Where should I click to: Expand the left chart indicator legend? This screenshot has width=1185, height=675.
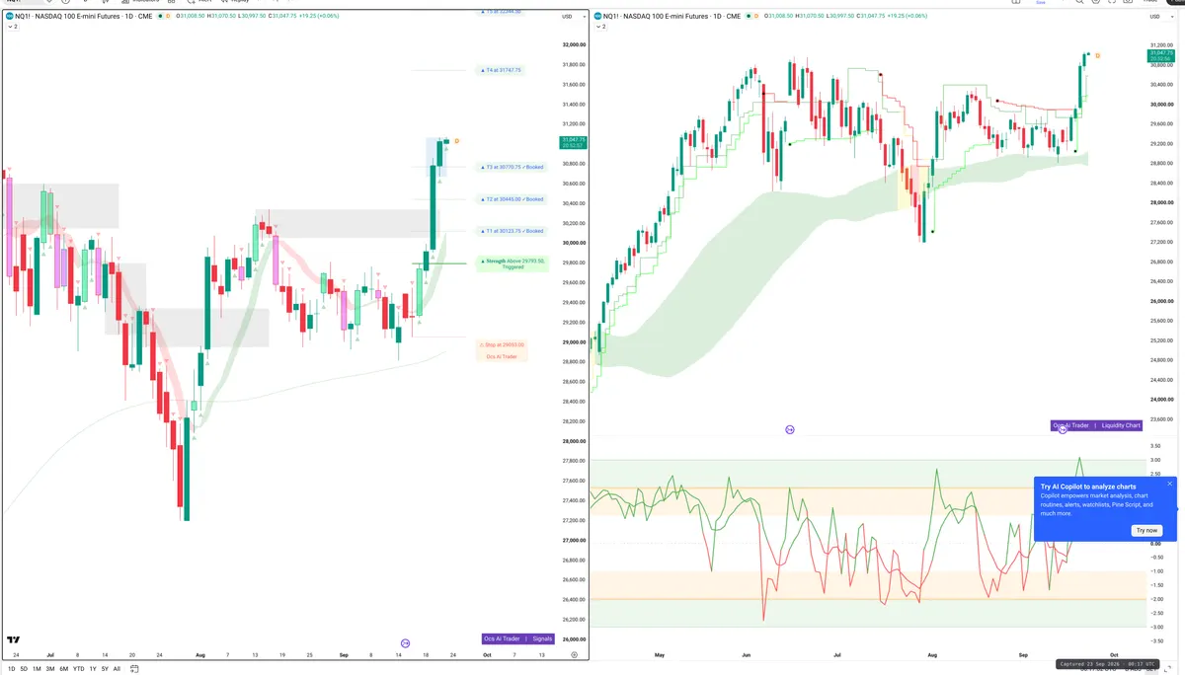pos(11,27)
